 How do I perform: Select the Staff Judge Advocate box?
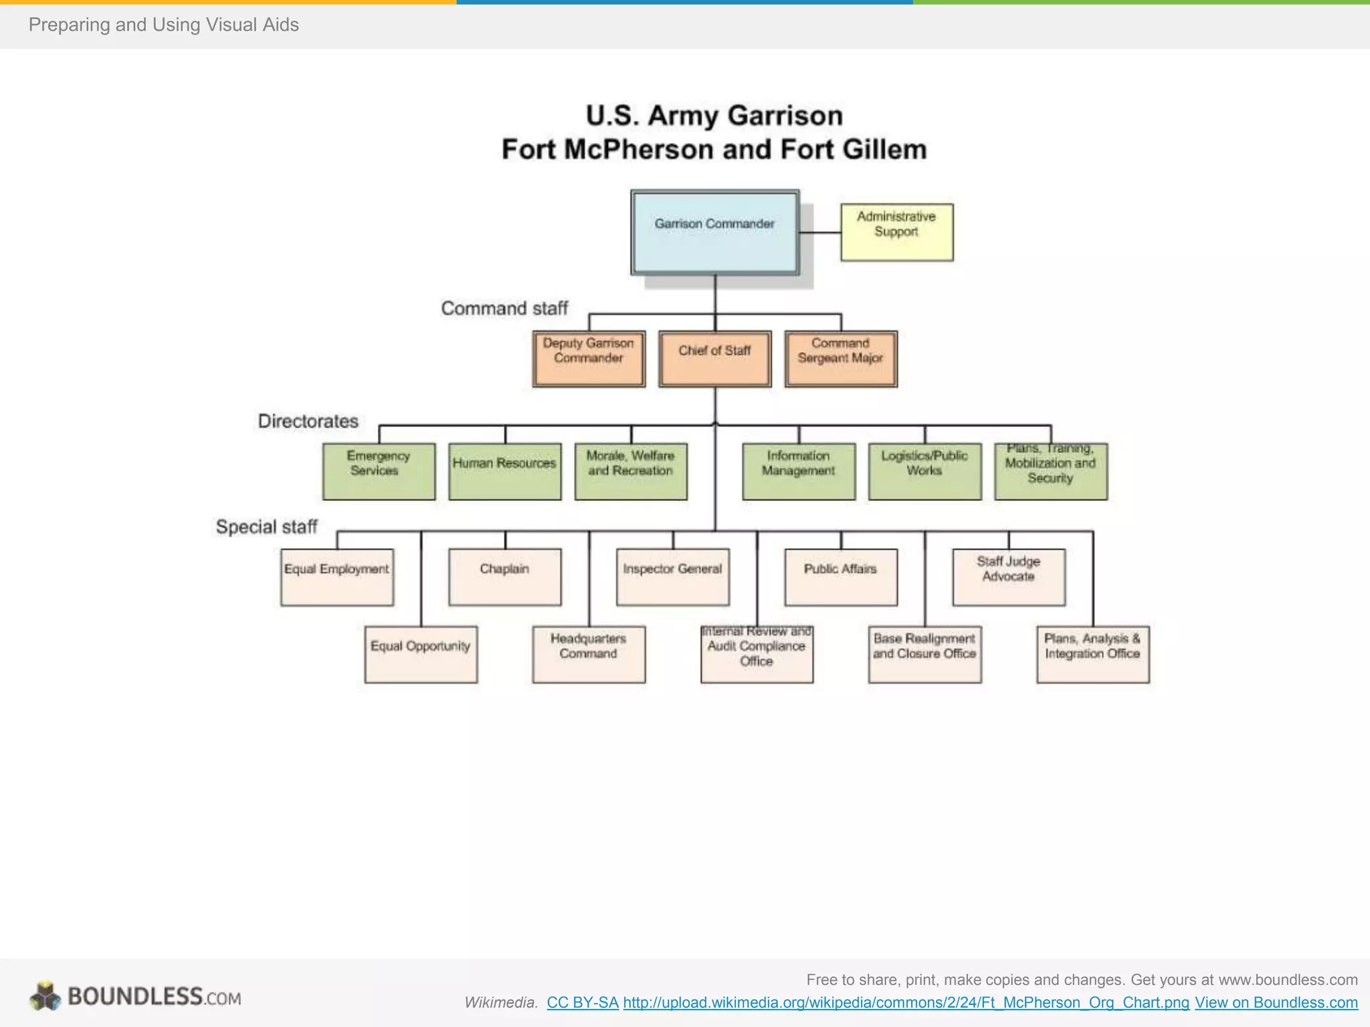pos(1008,577)
